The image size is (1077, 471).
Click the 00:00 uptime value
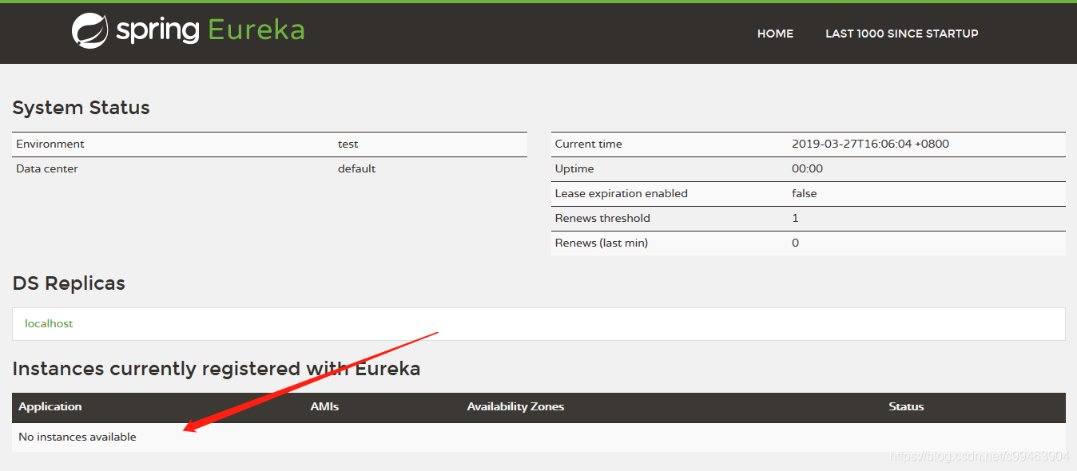pyautogui.click(x=807, y=168)
